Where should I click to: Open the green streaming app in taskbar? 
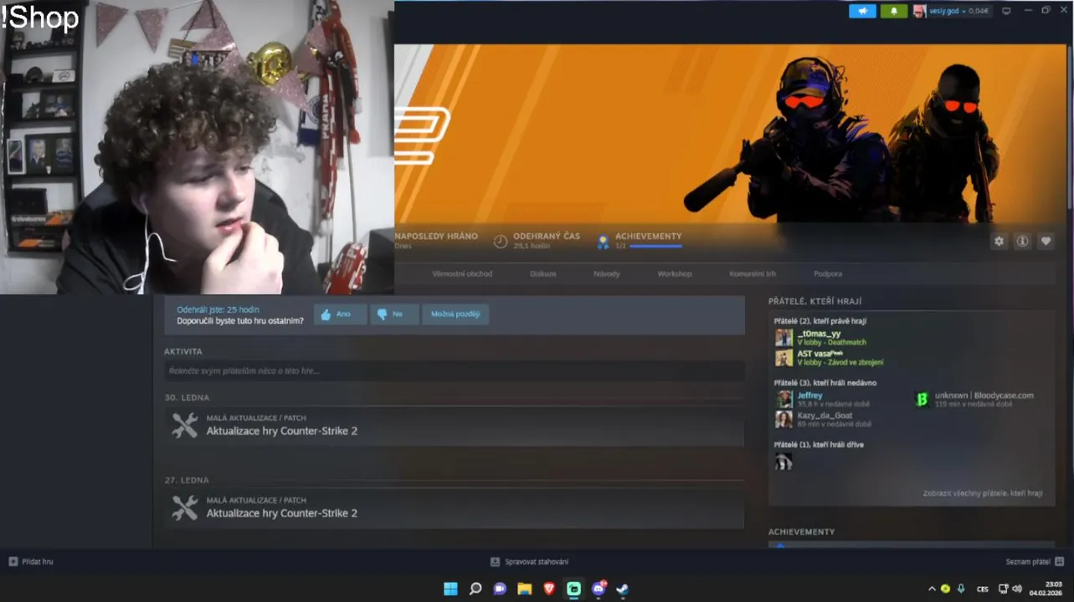573,589
